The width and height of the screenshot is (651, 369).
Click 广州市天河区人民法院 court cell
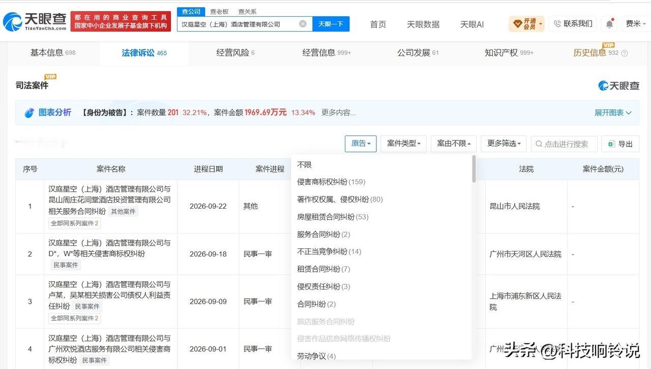click(525, 254)
